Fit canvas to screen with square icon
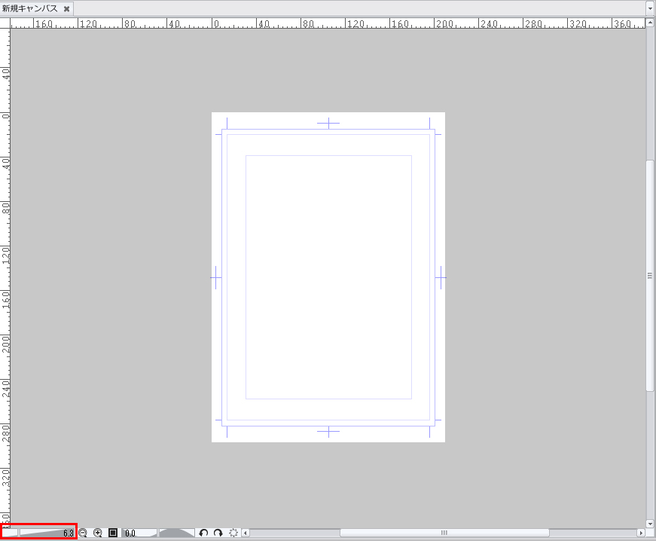Screen dimensions: 656x541 (x=113, y=533)
